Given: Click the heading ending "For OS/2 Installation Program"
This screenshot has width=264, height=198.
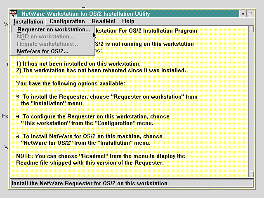Looking at the screenshot, I should [146, 31].
